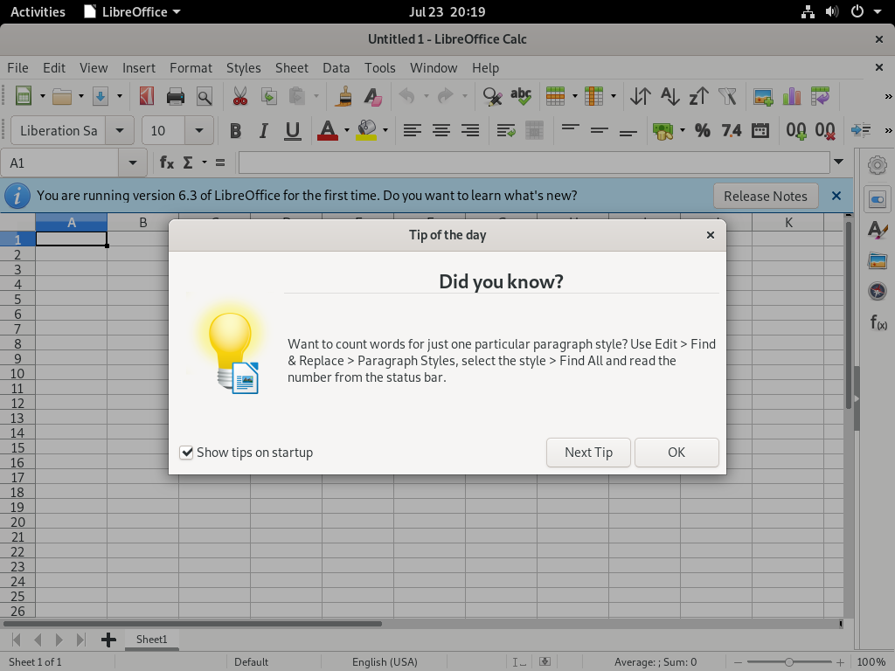Viewport: 895px width, 671px height.
Task: Run the Spelling check icon
Action: pos(521,96)
